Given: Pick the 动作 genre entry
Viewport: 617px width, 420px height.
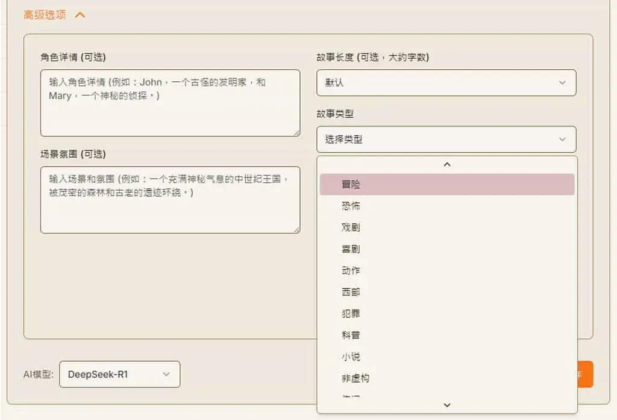Looking at the screenshot, I should click(x=447, y=271).
